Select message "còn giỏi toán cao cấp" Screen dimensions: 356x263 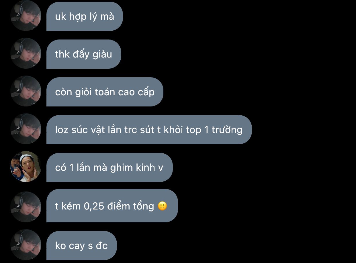click(105, 92)
